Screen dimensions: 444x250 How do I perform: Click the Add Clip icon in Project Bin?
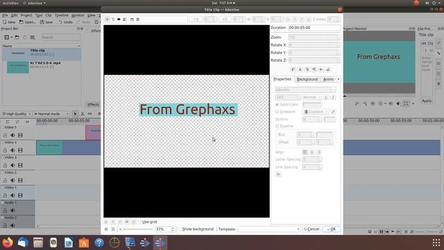[7, 37]
